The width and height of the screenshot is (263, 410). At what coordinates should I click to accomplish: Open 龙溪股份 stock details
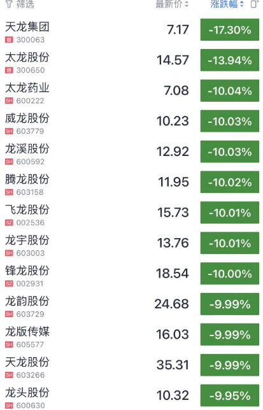[131, 154]
